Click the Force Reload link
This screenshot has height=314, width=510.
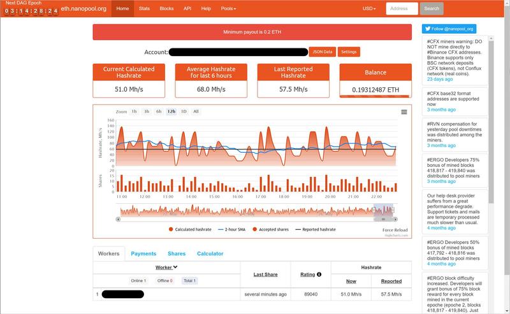point(395,230)
